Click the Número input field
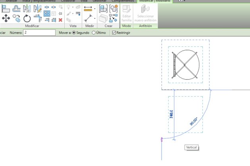This screenshot has height=166, width=250. coord(39,32)
